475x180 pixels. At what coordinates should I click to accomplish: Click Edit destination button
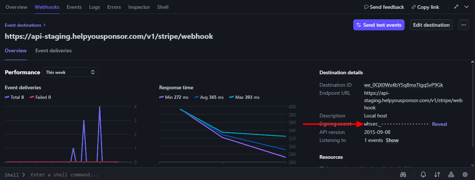[431, 25]
